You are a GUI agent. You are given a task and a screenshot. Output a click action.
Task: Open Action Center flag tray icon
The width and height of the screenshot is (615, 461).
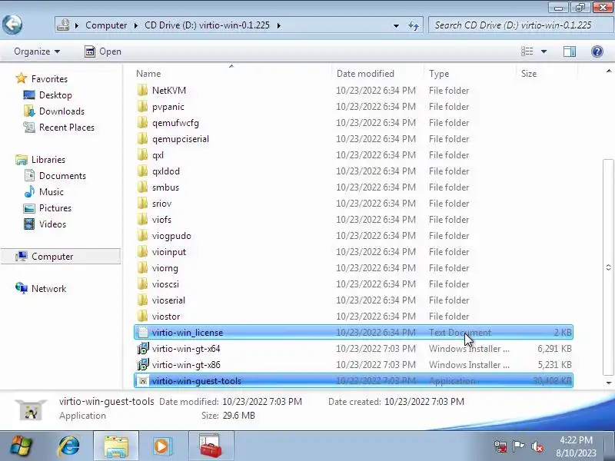tap(518, 446)
